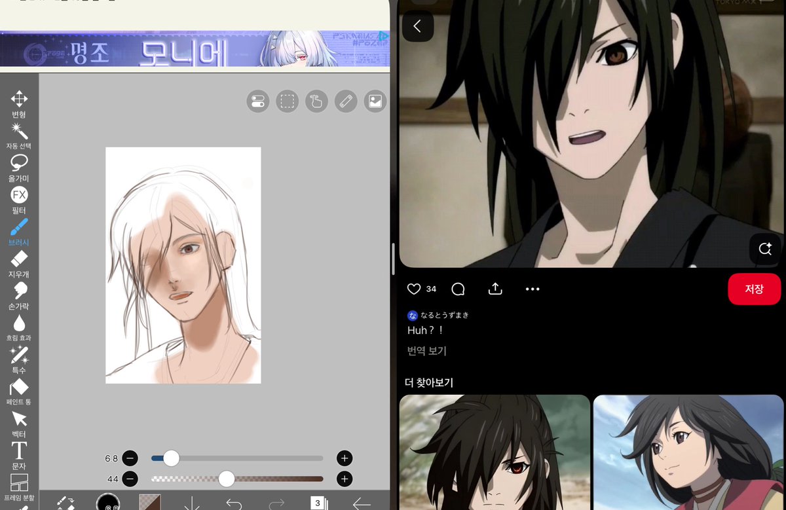Viewport: 786px width, 510px height.
Task: Open visual search lens on pin image
Action: click(x=765, y=249)
